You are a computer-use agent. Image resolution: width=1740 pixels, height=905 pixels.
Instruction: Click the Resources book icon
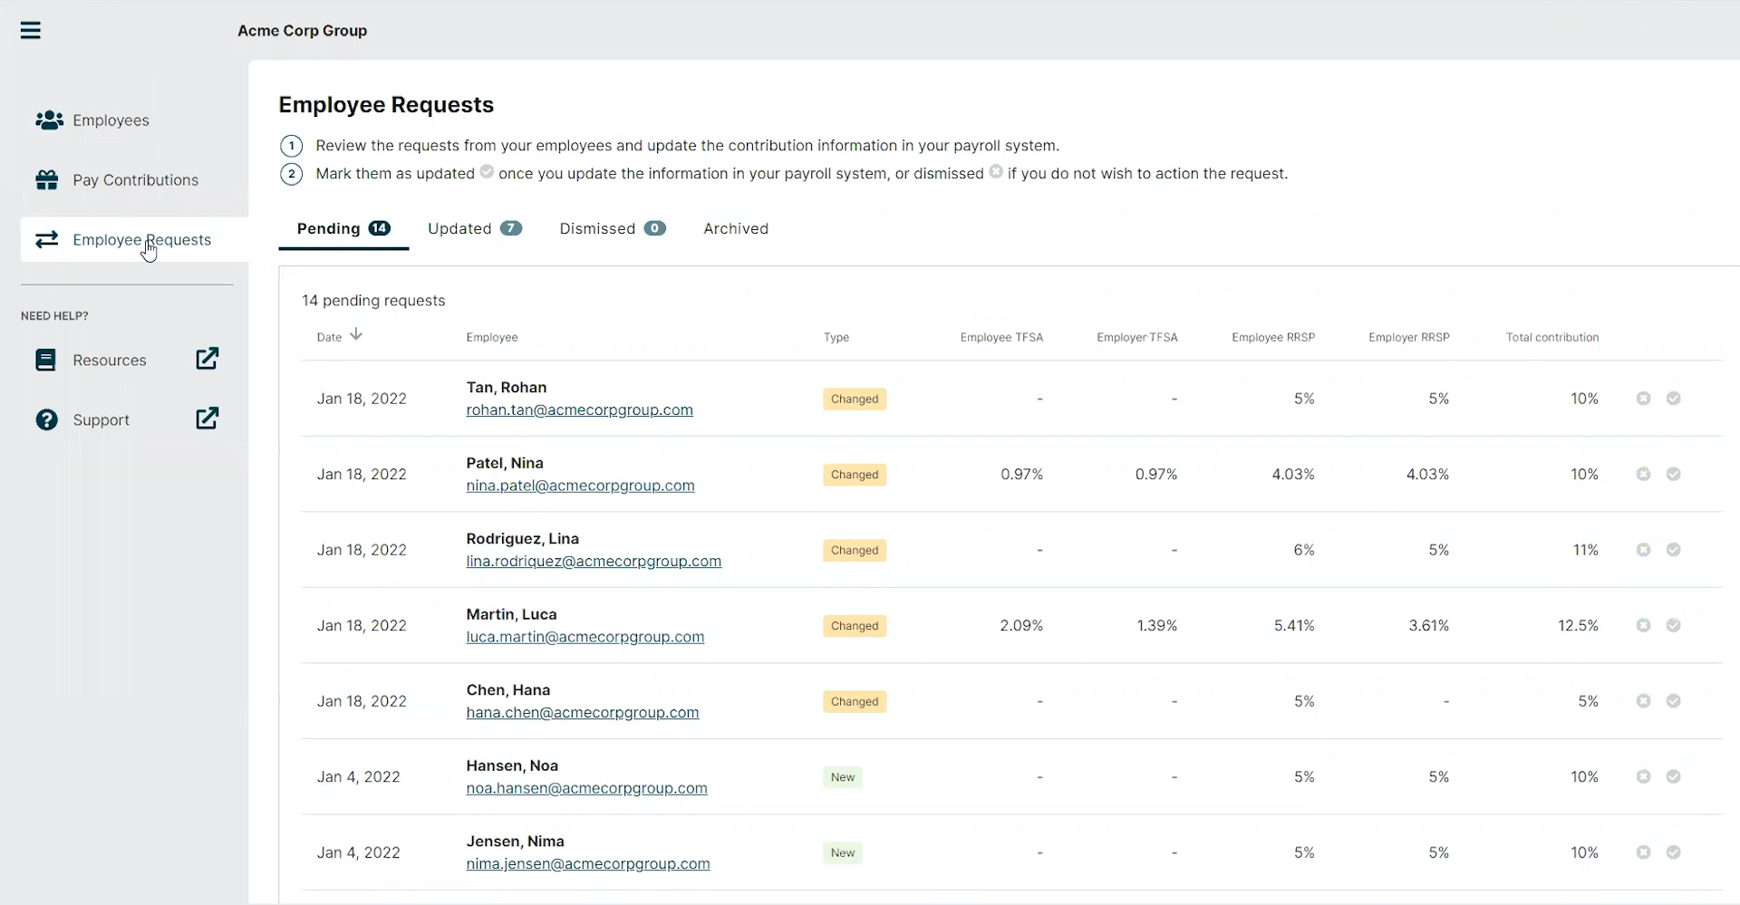45,360
